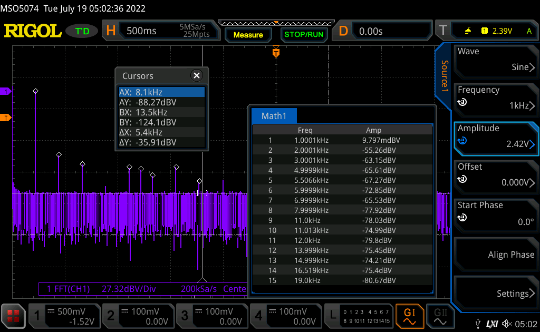
Task: Toggle the logic analyzer L digital channels
Action: (359, 316)
